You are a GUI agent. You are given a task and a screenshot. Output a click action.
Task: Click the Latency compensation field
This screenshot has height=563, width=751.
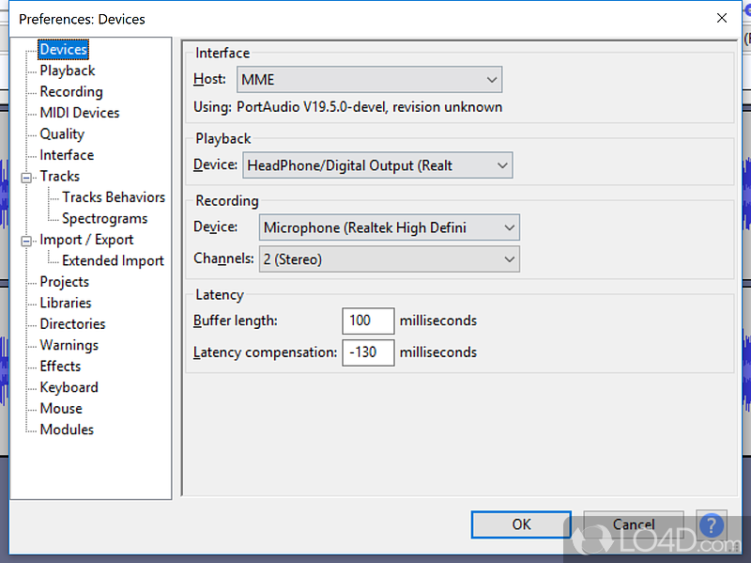pyautogui.click(x=368, y=352)
